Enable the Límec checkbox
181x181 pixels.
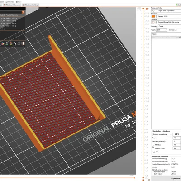(x=176, y=30)
